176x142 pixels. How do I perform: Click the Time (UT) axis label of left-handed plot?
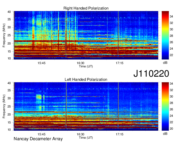point(86,138)
